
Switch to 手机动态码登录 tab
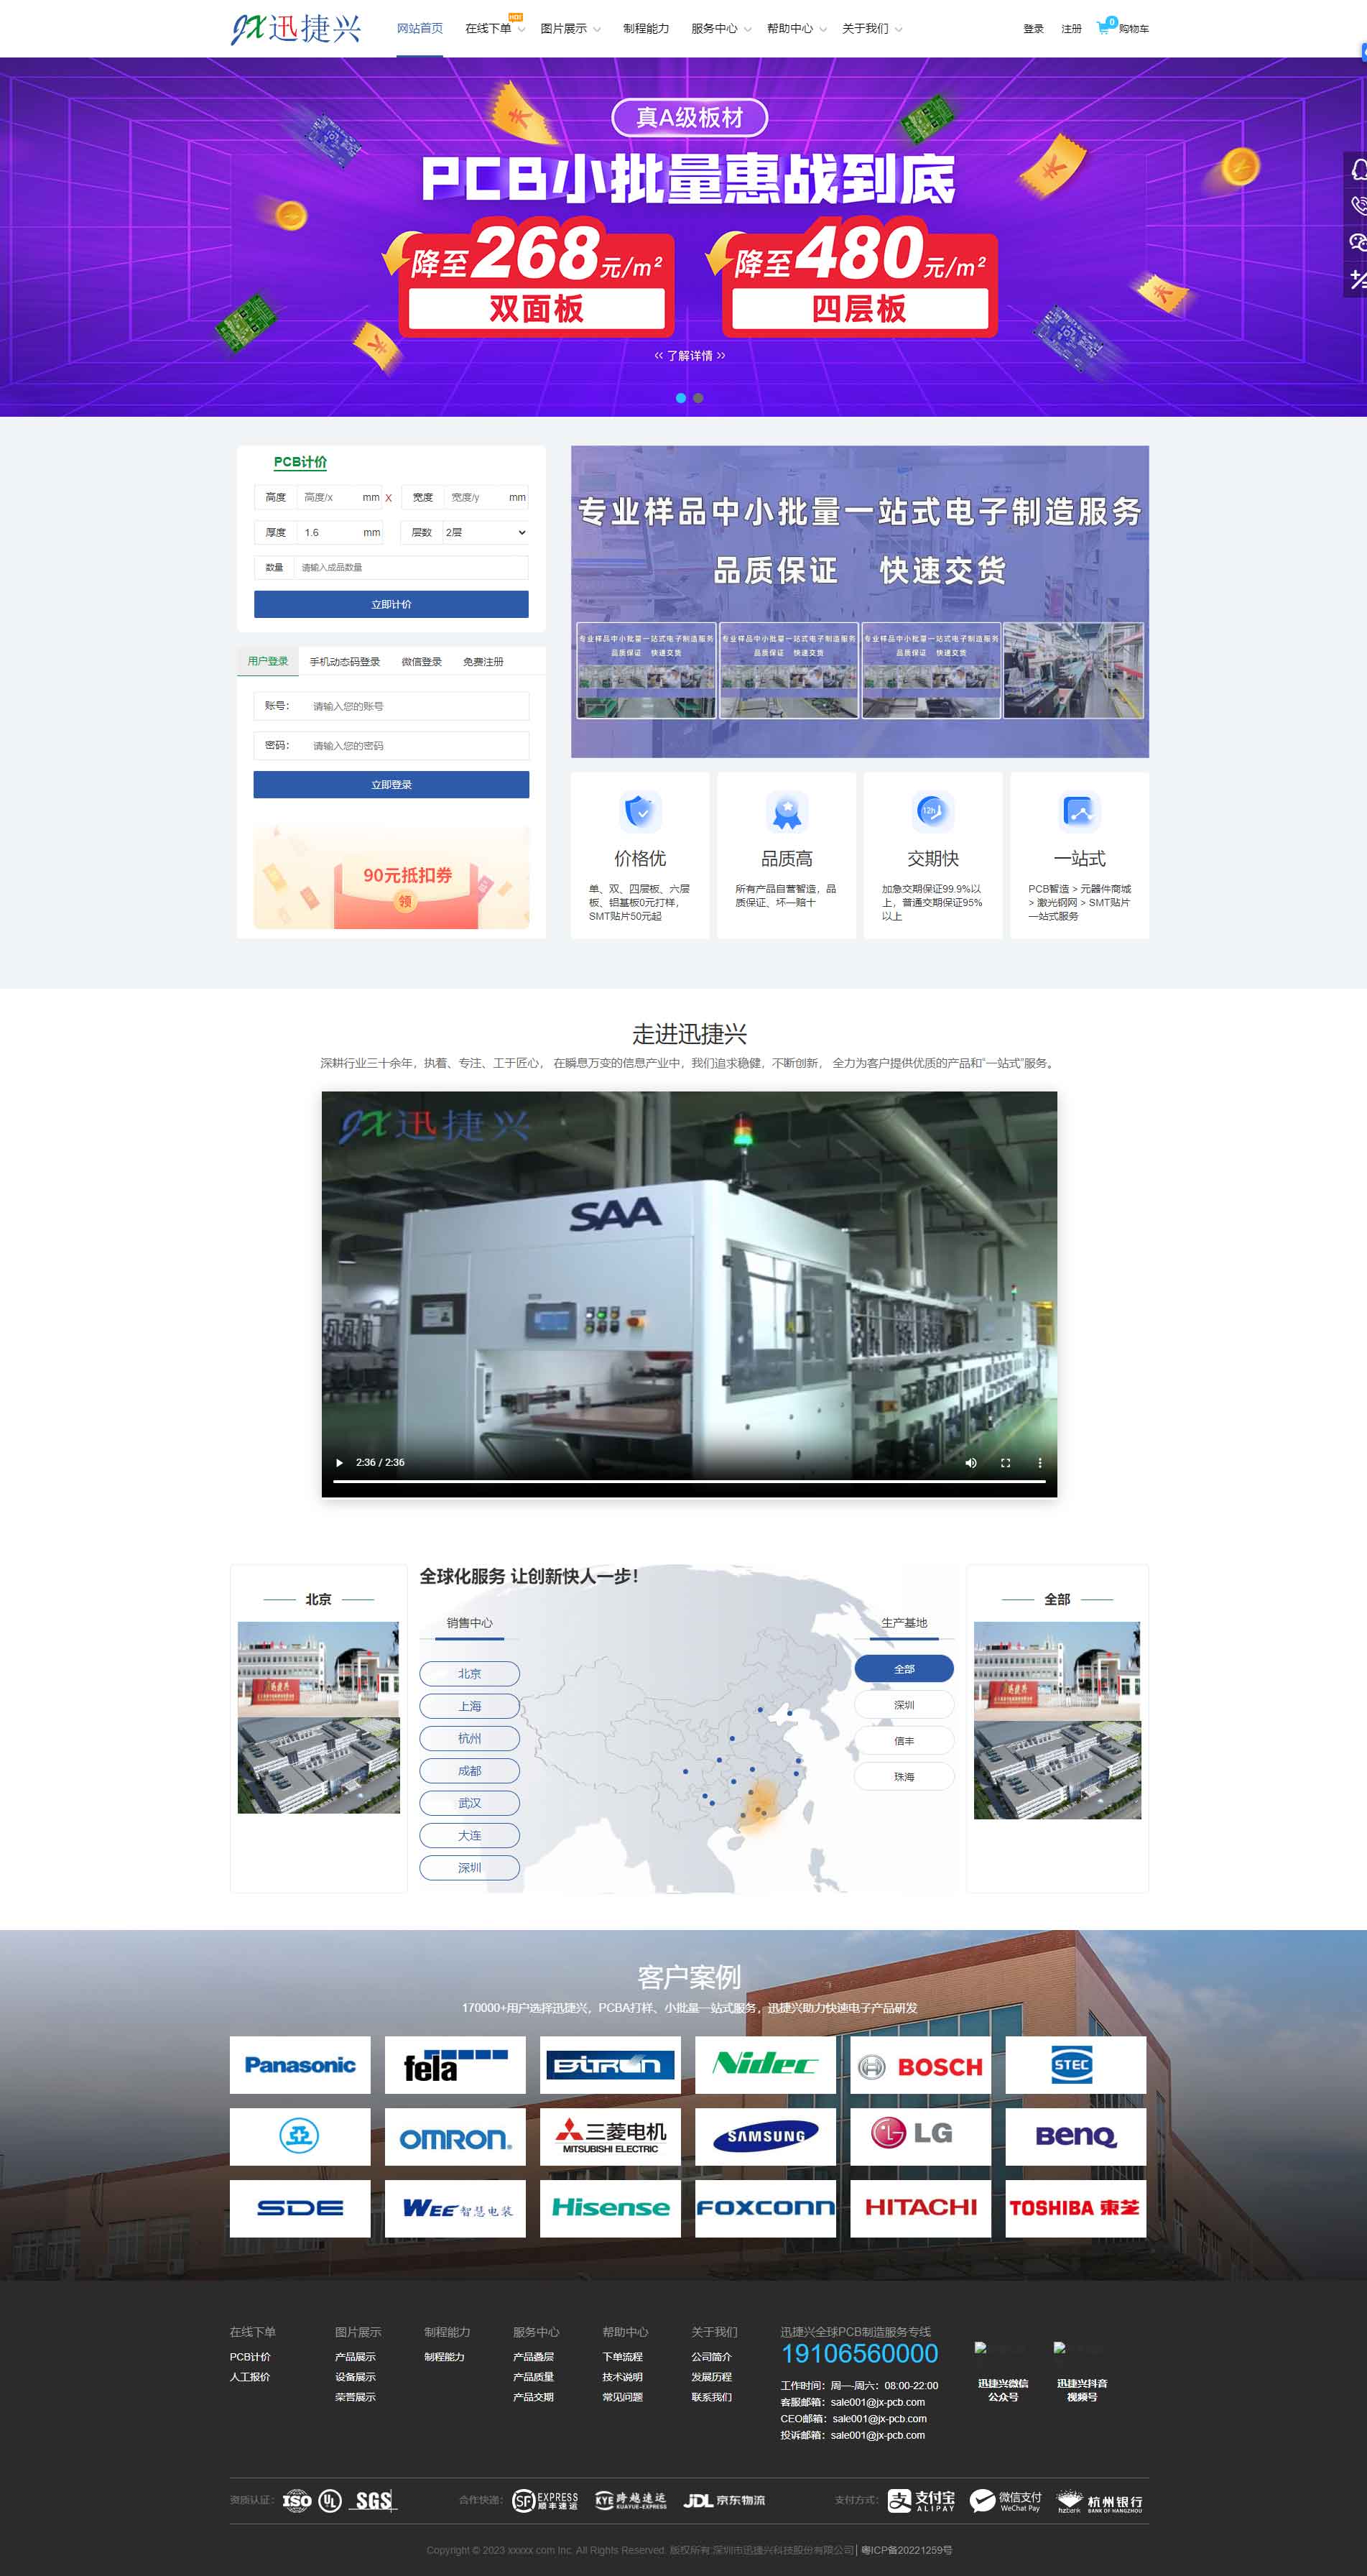coord(344,662)
